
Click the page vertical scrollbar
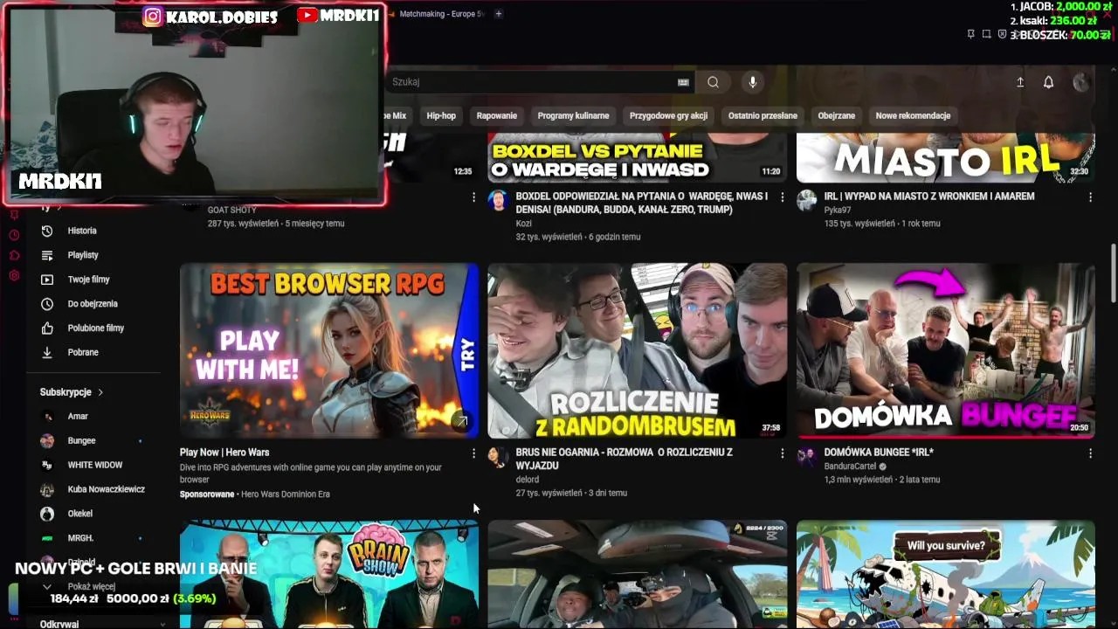(x=1112, y=274)
